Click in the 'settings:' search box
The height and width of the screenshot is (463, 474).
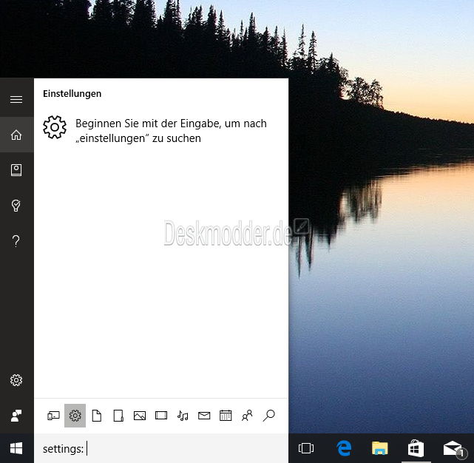pos(161,448)
